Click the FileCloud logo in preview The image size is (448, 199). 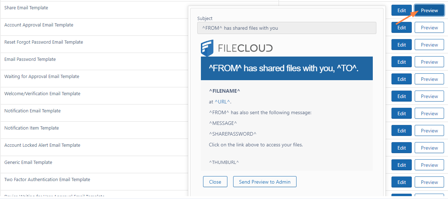click(237, 48)
